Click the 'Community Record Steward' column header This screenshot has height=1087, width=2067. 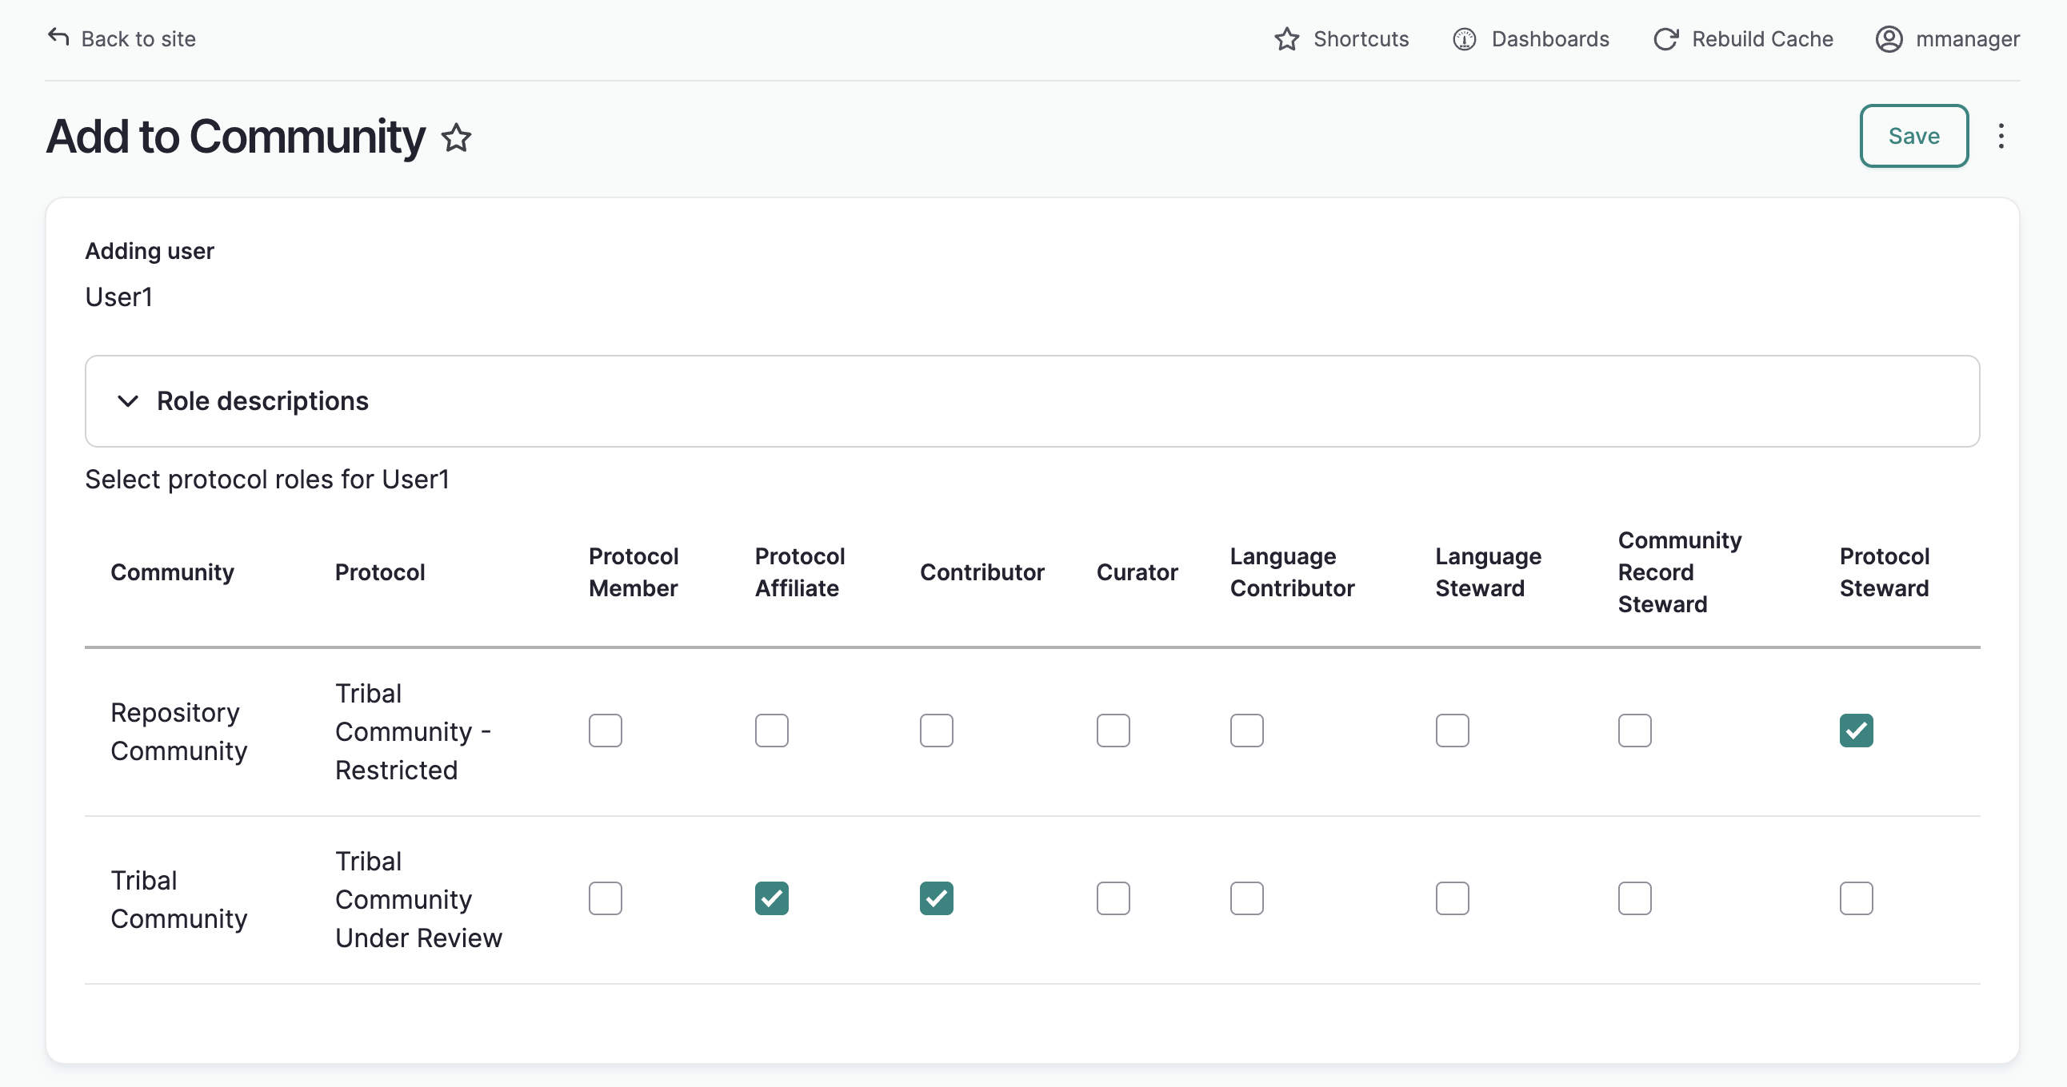pyautogui.click(x=1680, y=572)
